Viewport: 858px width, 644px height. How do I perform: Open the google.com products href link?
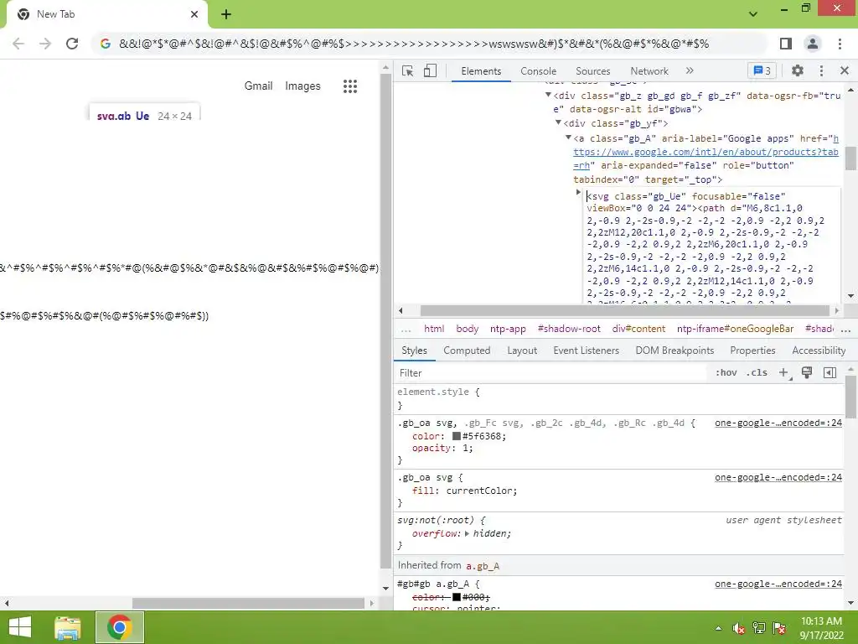706,153
